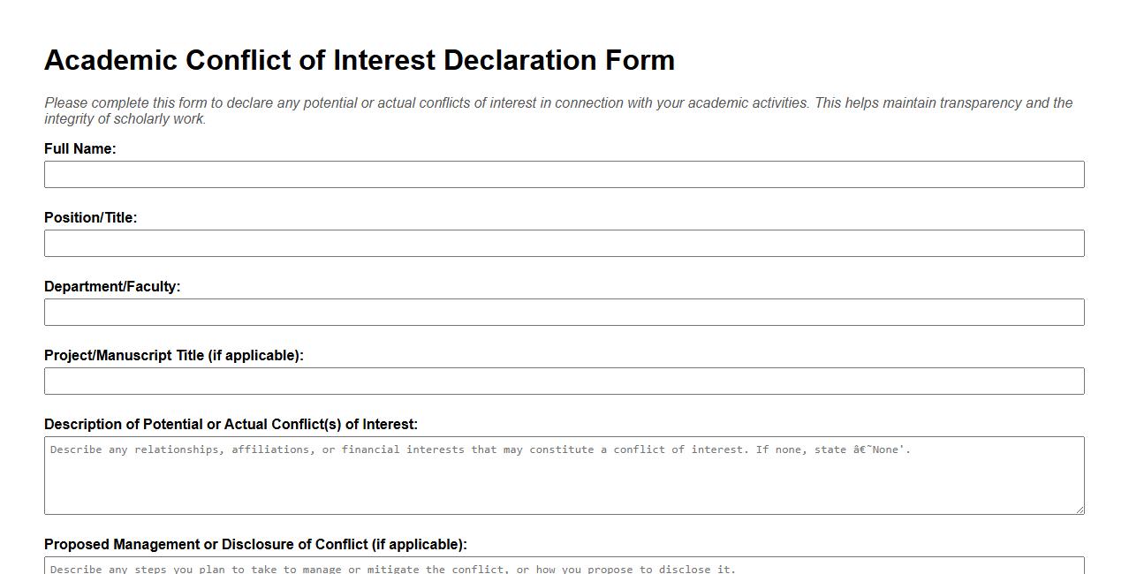Click the Department/Faculty input field
This screenshot has width=1129, height=574.
(x=564, y=312)
